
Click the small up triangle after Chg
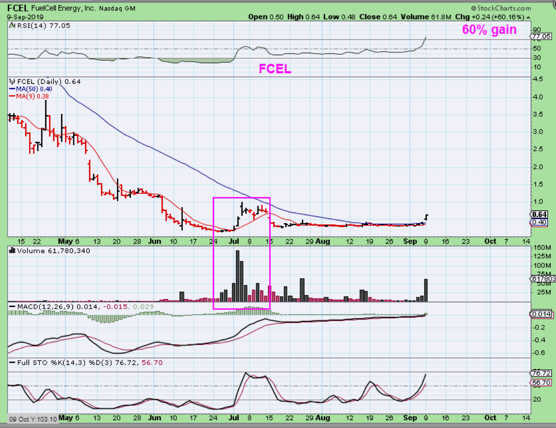[528, 17]
